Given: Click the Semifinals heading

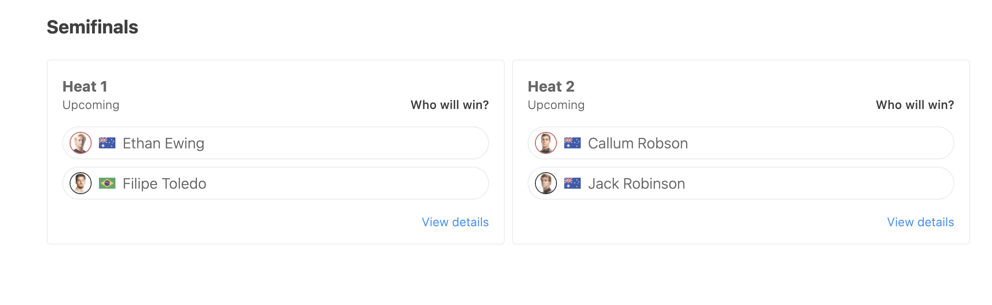Looking at the screenshot, I should 93,27.
